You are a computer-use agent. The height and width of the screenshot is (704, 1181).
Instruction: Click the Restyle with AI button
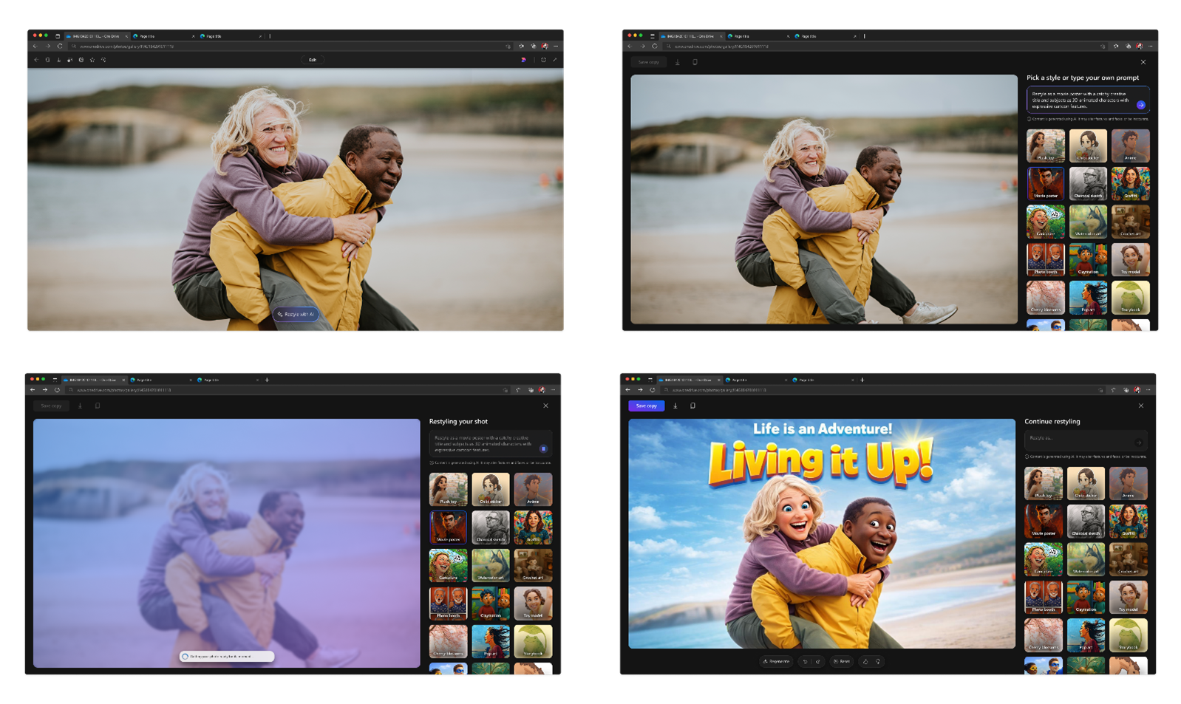coord(296,314)
